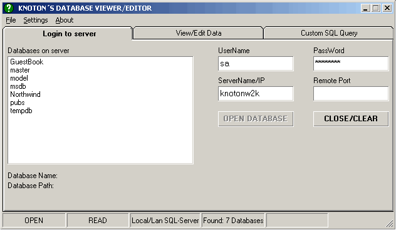Image resolution: width=396 pixels, height=230 pixels.
Task: Click the Remote Port input field
Action: (351, 94)
